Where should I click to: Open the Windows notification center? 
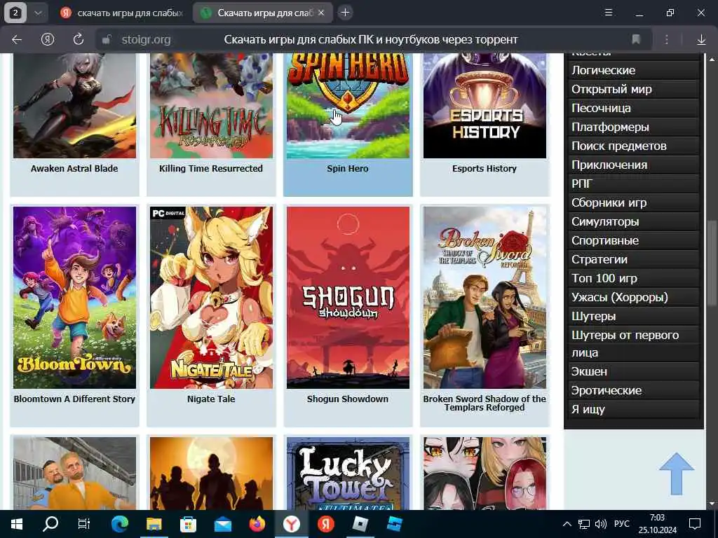(x=695, y=524)
